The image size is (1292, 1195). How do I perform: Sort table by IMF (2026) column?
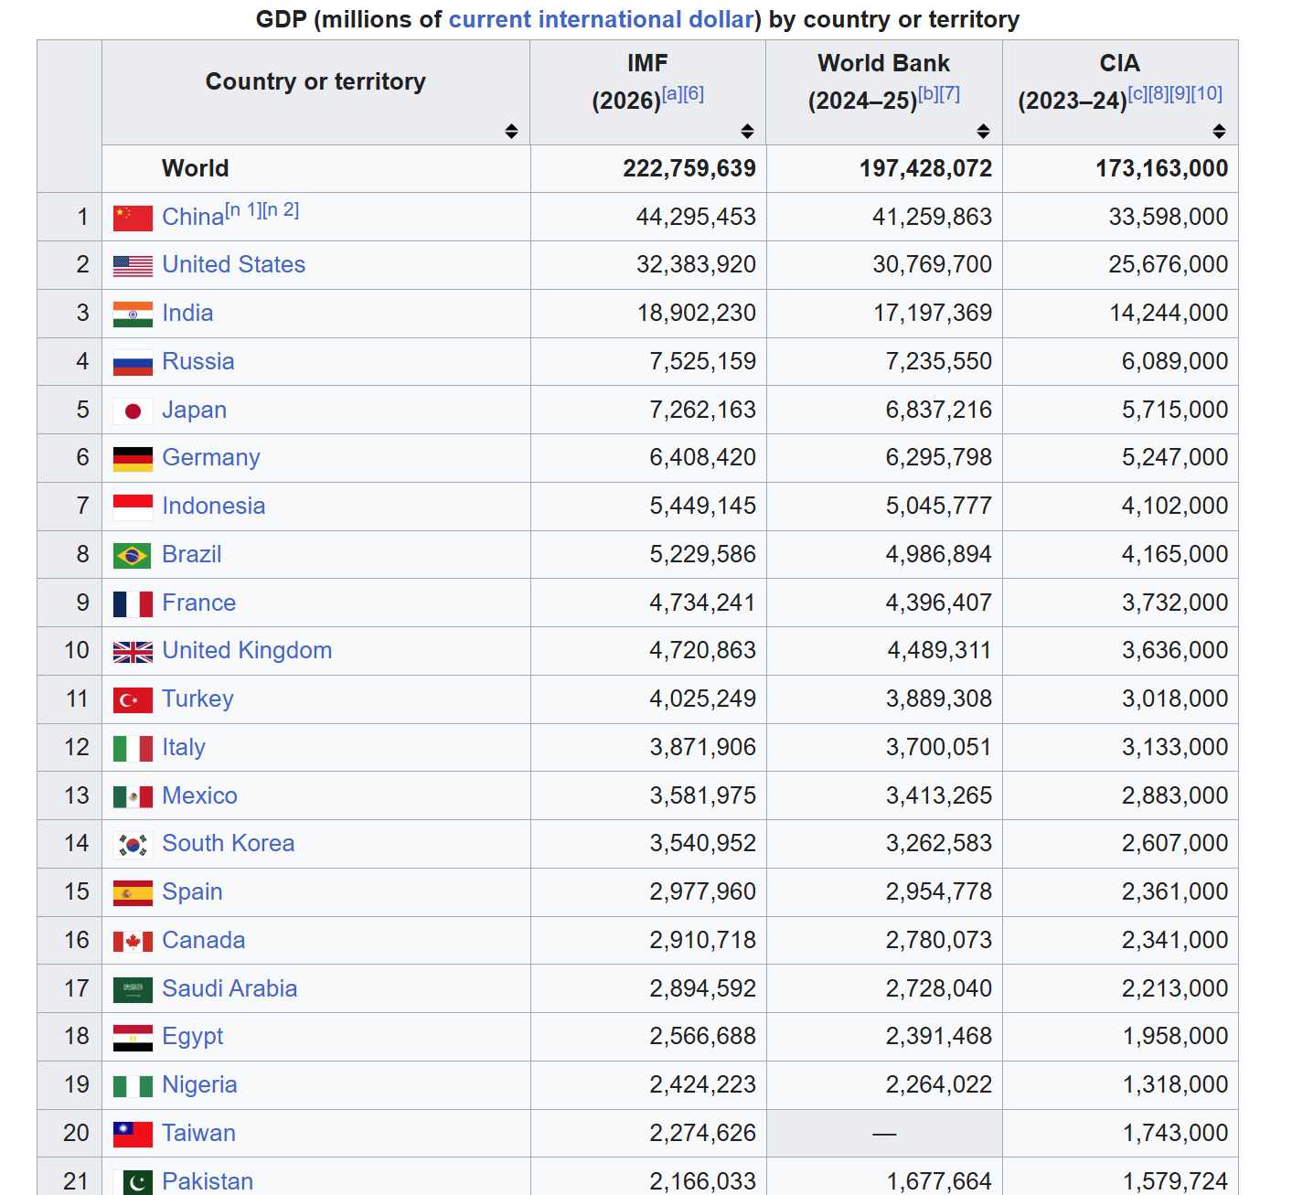pos(747,132)
